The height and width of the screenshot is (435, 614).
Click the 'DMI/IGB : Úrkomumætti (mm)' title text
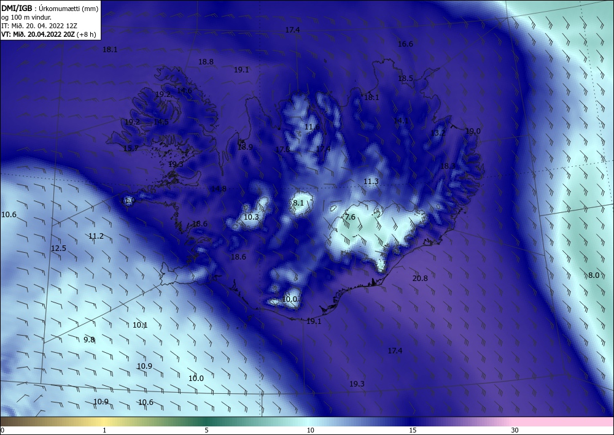pyautogui.click(x=50, y=9)
